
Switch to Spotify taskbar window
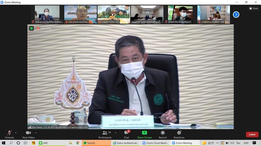(96, 143)
